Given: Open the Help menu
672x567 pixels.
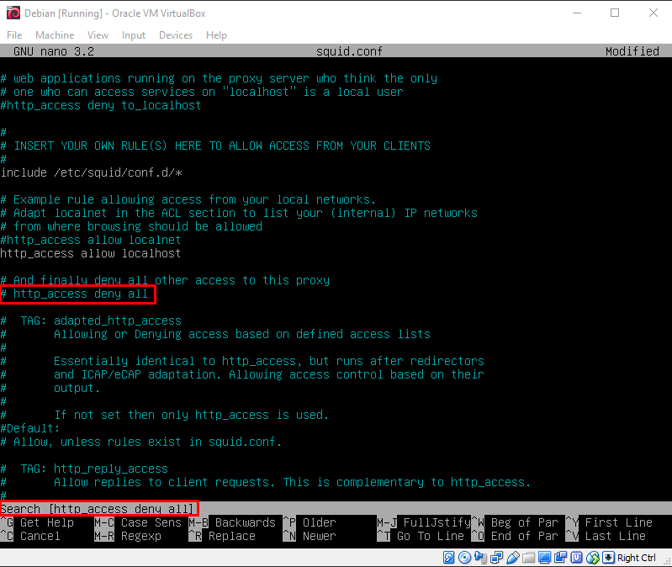Looking at the screenshot, I should tap(216, 35).
